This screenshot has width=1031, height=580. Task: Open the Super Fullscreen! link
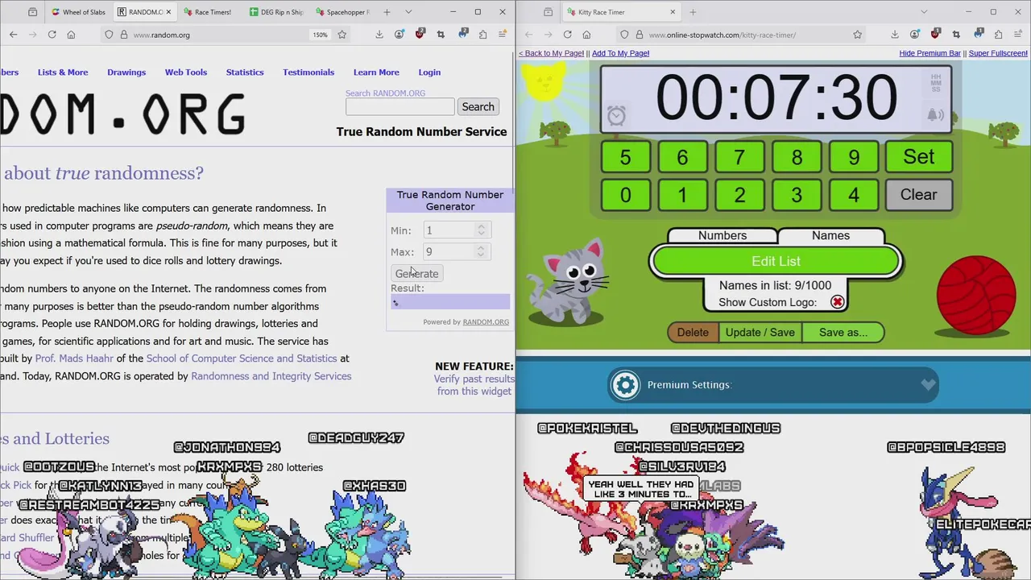[998, 53]
